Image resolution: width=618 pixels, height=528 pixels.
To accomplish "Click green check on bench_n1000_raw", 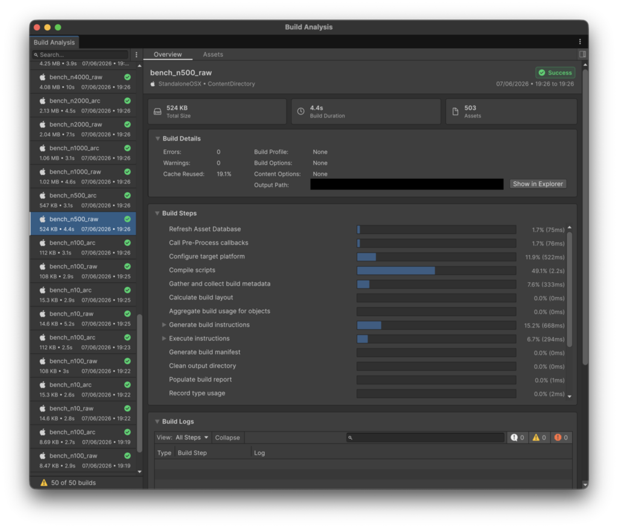I will point(127,172).
